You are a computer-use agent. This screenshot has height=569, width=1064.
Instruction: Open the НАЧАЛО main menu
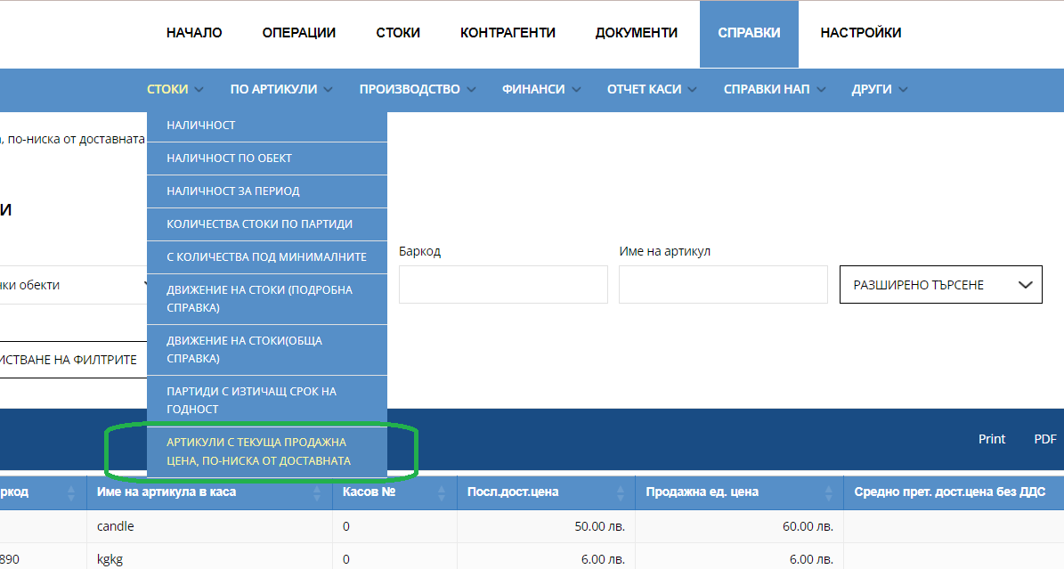click(x=194, y=33)
